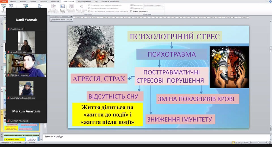The width and height of the screenshot is (272, 147).
Task: Click zoom level 100% in status bar
Action: click(246, 143)
